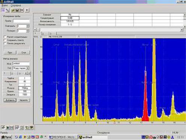This screenshot has width=186, height=140.
Task: Click the first toolbar icon in top-left toolbar
Action: 3,10
